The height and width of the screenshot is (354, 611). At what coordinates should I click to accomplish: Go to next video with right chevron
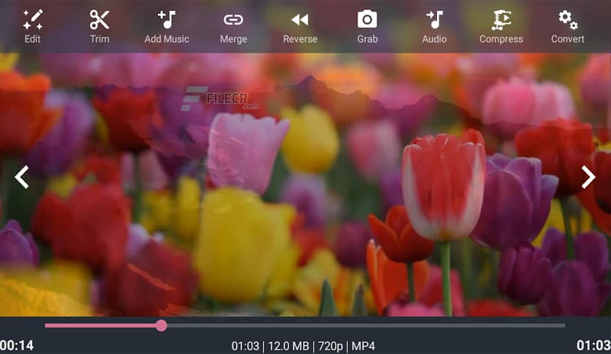click(x=588, y=177)
